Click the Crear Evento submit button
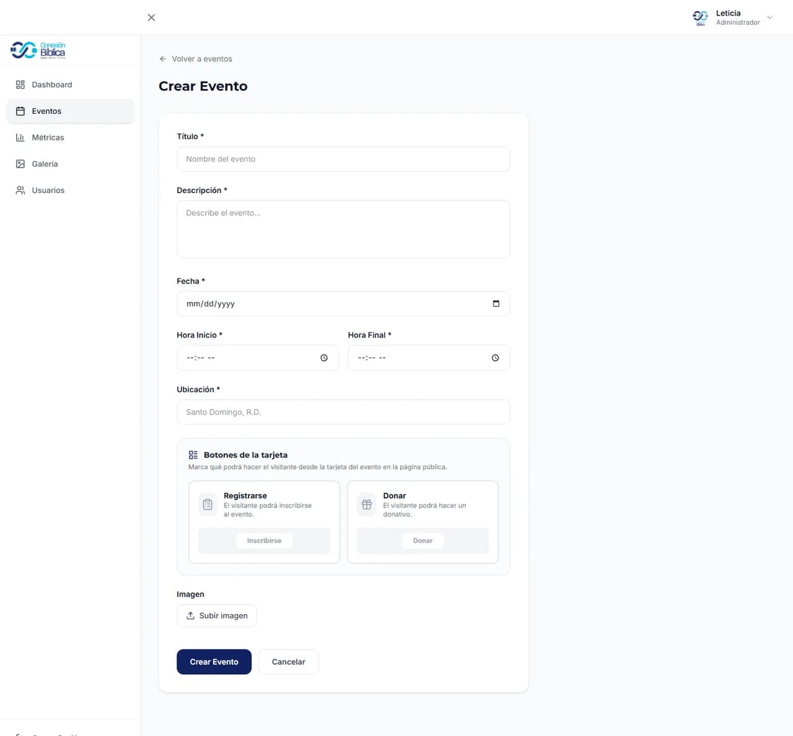The image size is (793, 736). coord(214,662)
